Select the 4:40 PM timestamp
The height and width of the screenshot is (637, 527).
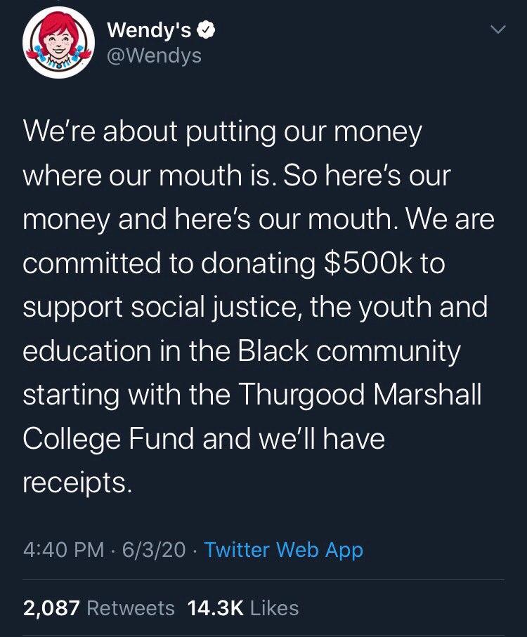(63, 550)
